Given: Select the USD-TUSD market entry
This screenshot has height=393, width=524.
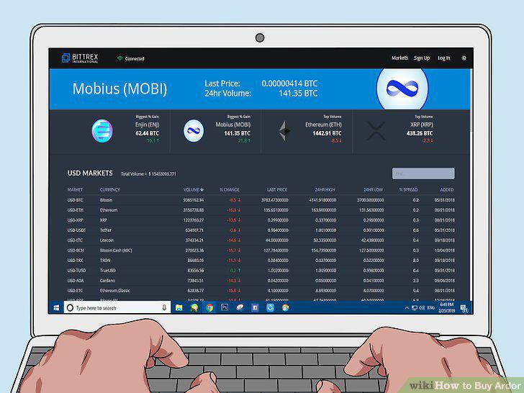Looking at the screenshot, I should 76,271.
